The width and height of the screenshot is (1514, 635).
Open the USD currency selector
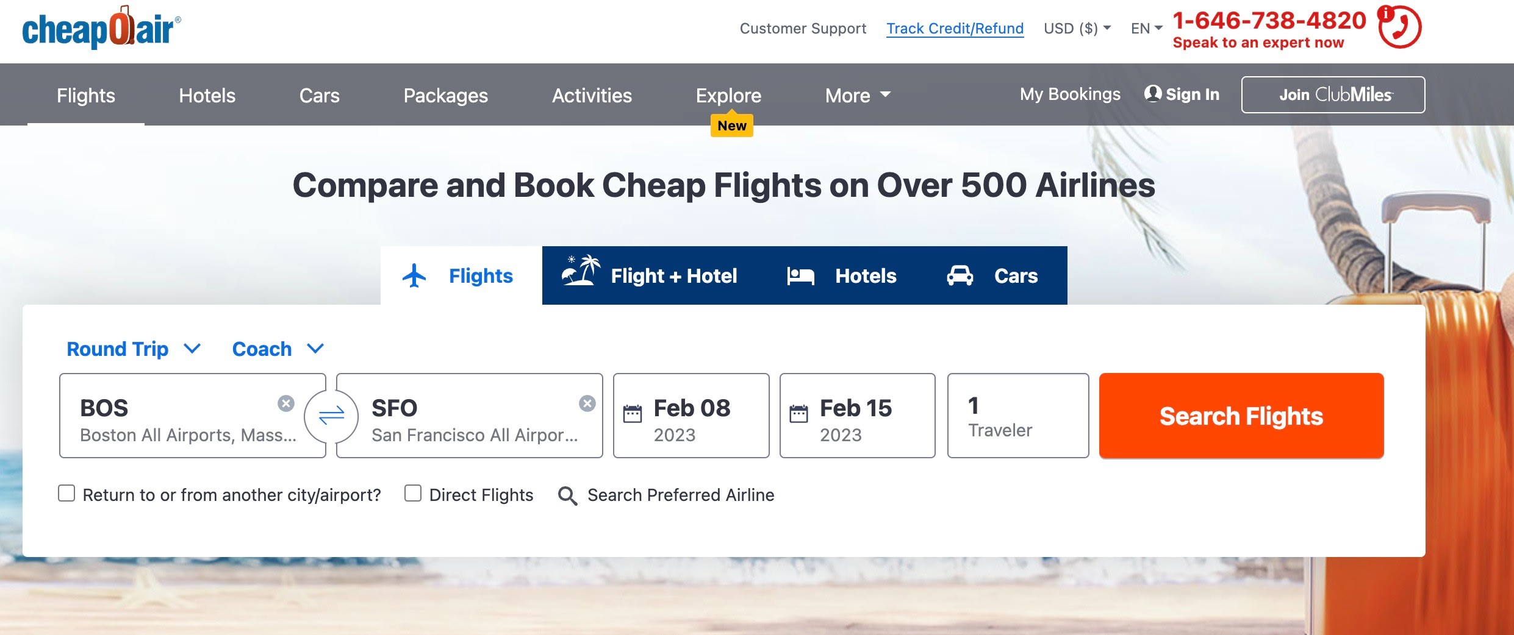pos(1077,29)
